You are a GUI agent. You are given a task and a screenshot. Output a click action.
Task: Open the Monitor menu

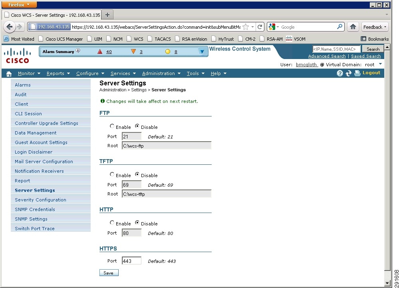[29, 73]
